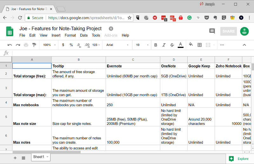Click the green account avatar
The width and height of the screenshot is (254, 164).
pos(244,31)
